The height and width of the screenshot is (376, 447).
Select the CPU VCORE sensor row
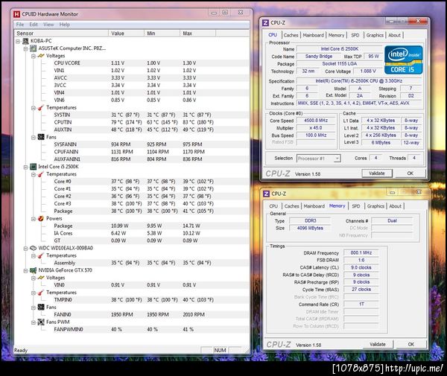tap(72, 63)
